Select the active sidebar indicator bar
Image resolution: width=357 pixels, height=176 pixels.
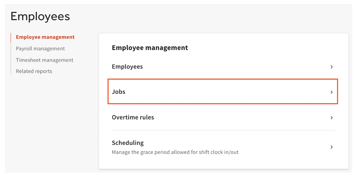coord(11,37)
